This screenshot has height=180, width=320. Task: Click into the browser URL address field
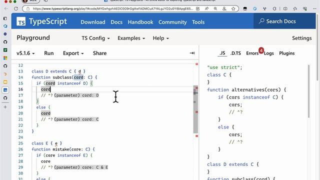(x=112, y=9)
